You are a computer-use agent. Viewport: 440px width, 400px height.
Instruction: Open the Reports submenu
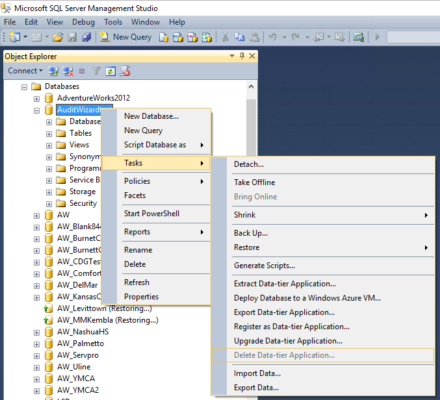click(157, 232)
